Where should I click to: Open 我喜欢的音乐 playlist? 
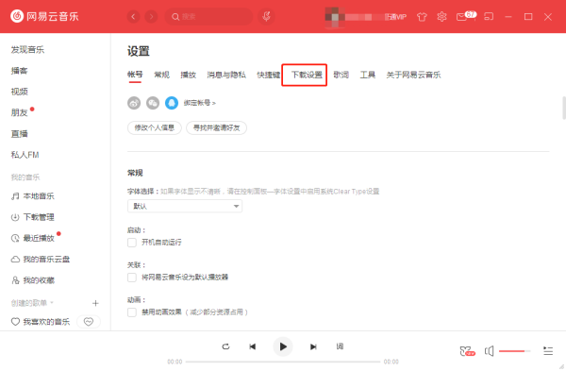point(41,322)
